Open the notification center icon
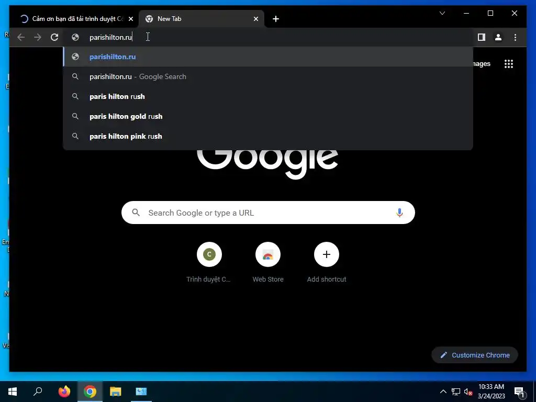 click(x=519, y=392)
